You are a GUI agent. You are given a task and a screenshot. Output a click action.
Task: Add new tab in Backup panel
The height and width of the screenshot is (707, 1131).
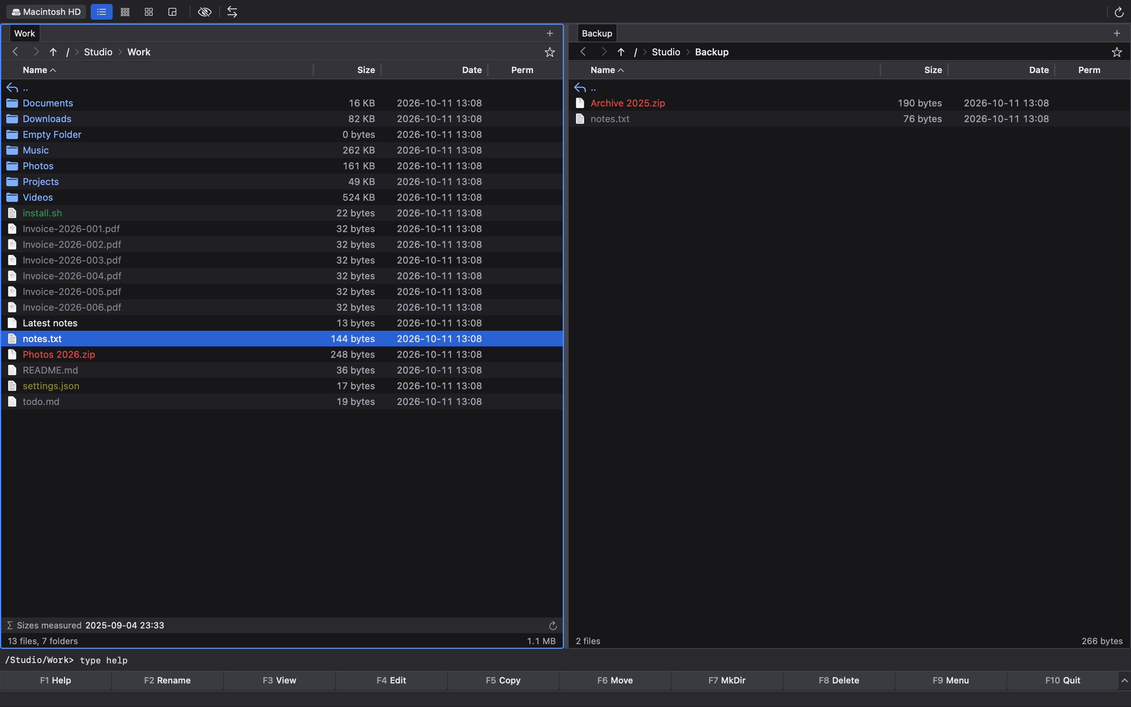(1116, 33)
